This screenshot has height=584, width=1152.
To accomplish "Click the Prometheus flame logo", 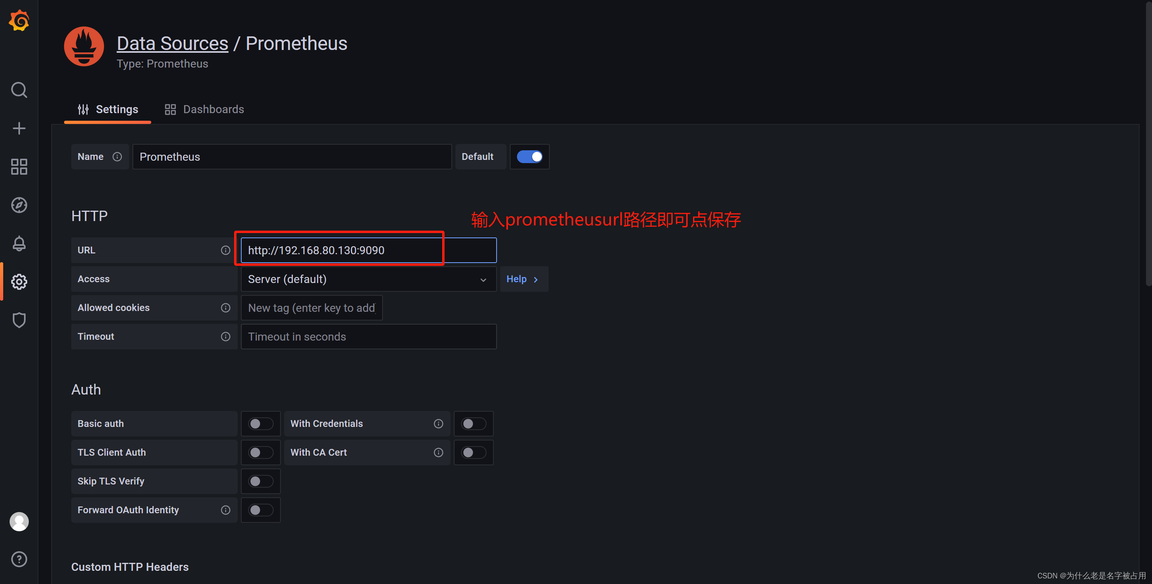I will (84, 46).
